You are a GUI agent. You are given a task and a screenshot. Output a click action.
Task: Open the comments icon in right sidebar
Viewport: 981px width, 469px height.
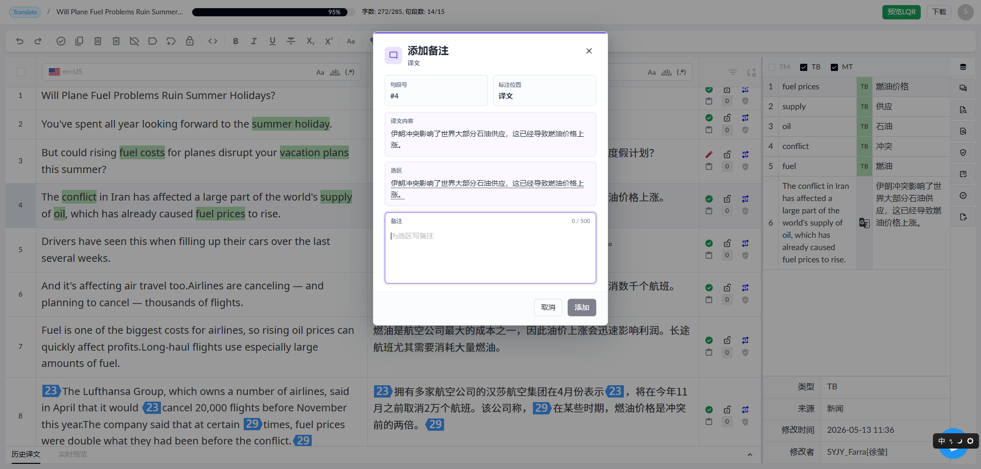pyautogui.click(x=963, y=88)
